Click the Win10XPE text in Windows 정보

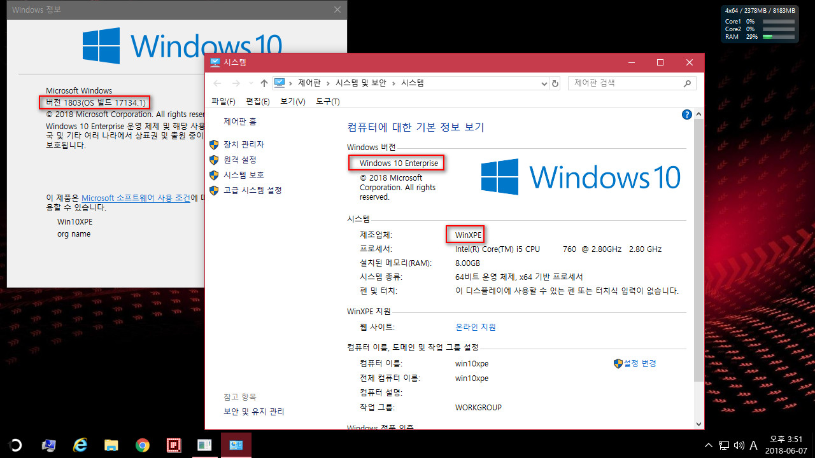point(74,222)
